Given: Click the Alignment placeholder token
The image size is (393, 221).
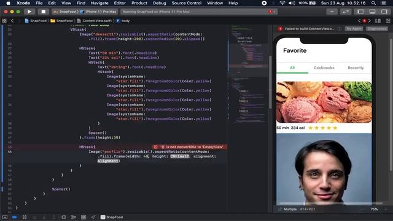Looking at the screenshot, I should [x=108, y=161].
